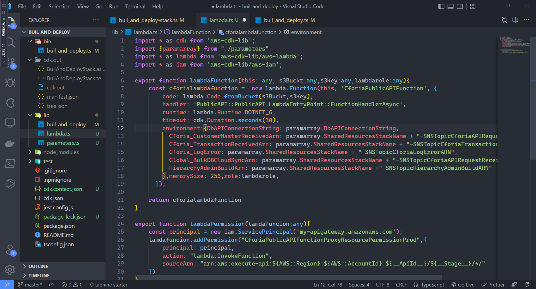Screen dimensions: 536x289
Task: Click the Open Changes compare icon
Action: [x=504, y=20]
